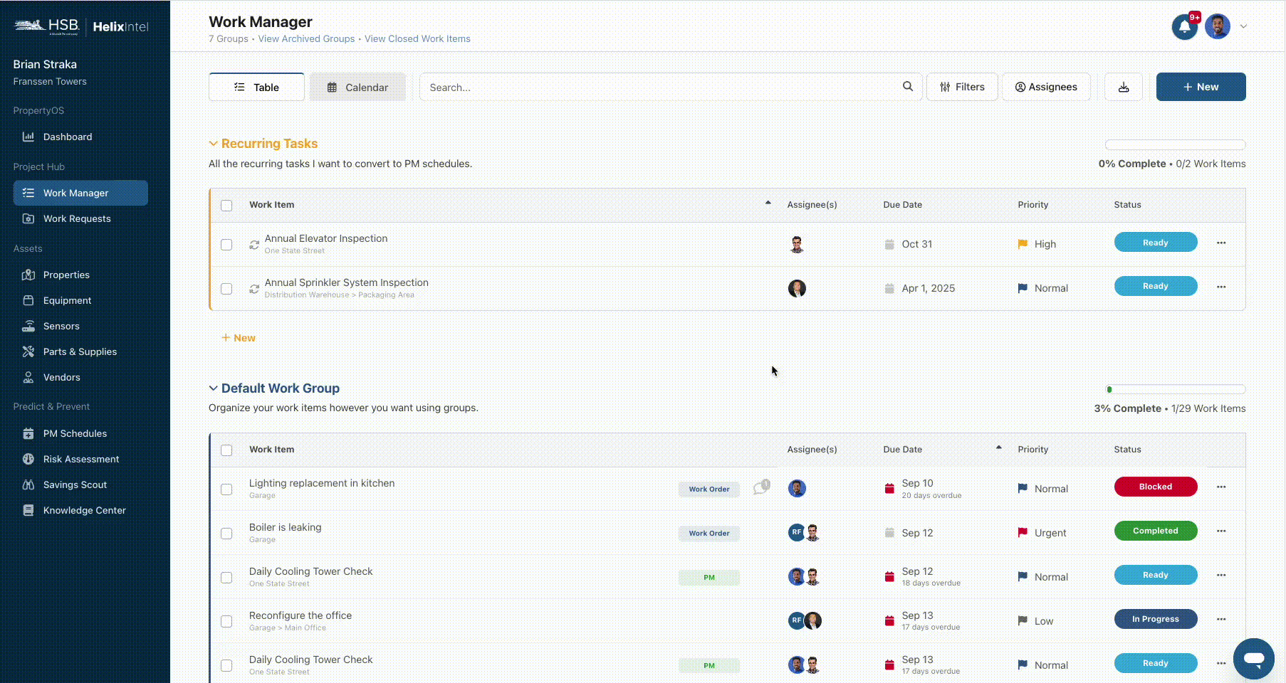1286x683 pixels.
Task: Click Default Work Group progress bar
Action: [x=1175, y=390]
